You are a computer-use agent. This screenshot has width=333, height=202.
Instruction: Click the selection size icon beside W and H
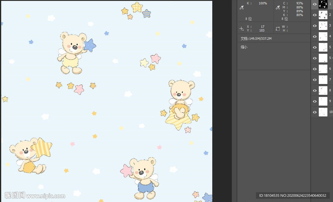click(278, 29)
